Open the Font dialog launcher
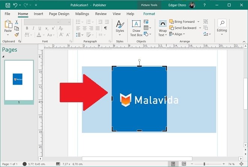 [71, 41]
